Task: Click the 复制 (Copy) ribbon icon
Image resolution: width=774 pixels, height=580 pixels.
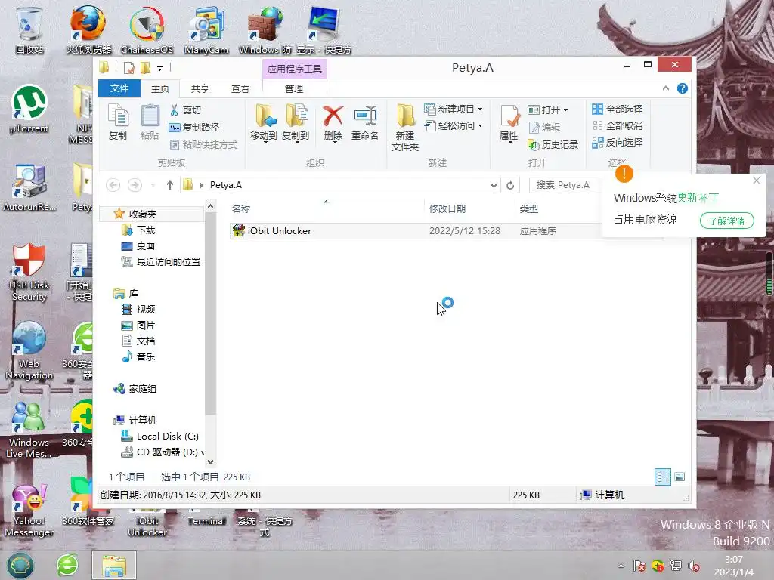Action: (118, 122)
